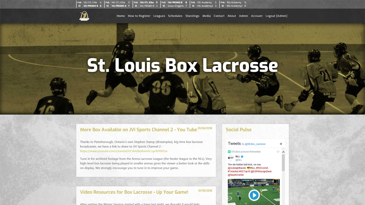Click the 'St. Louis Box Lacrosse' banner title
Viewport: 365px width, 205px height.
[182, 65]
